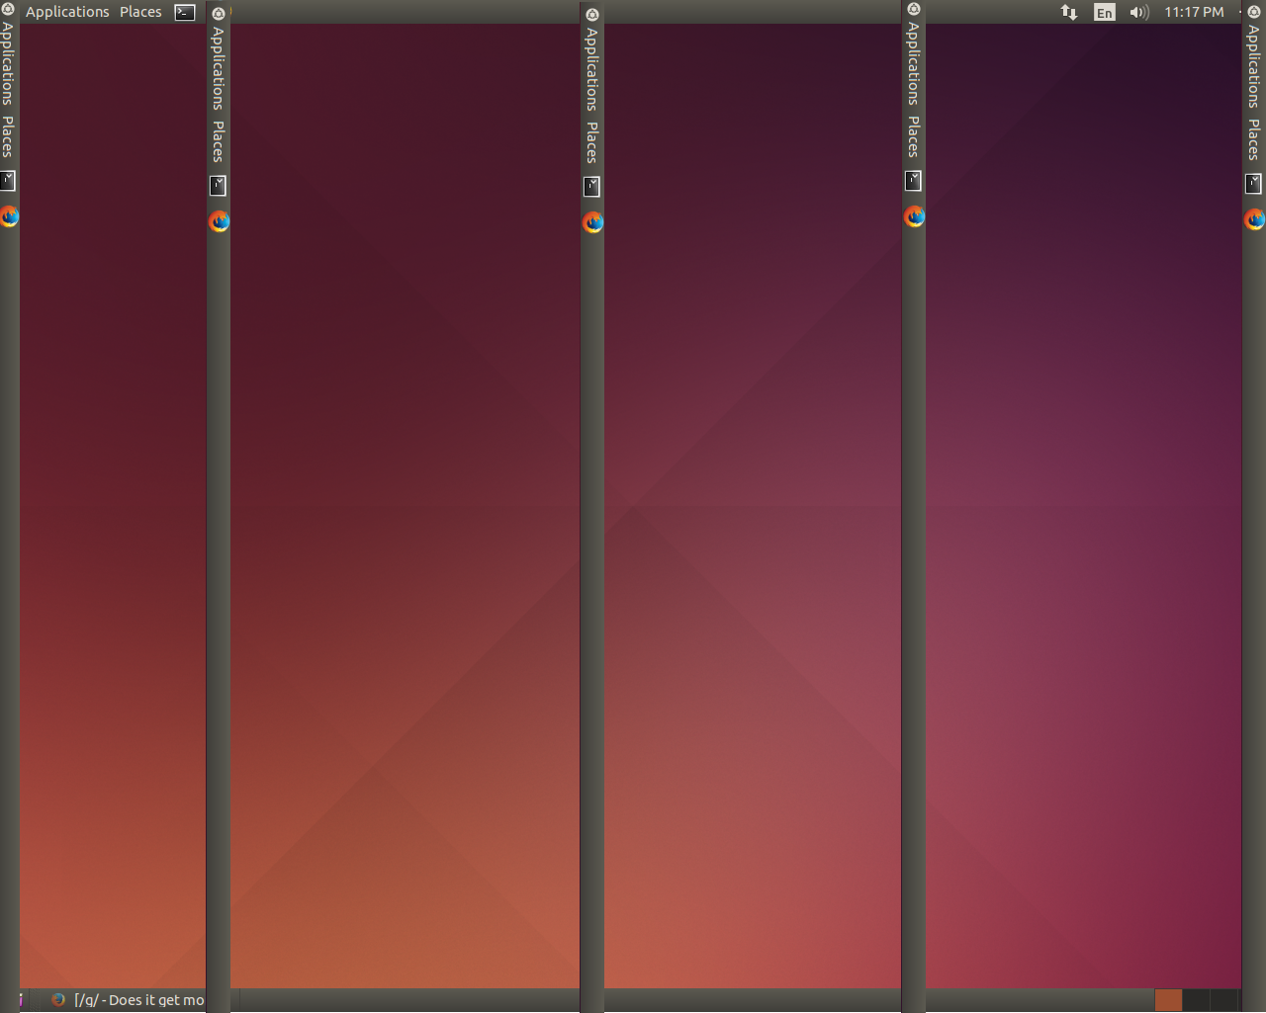
Task: Select the highlighted orange workspace in switcher
Action: click(1168, 1000)
